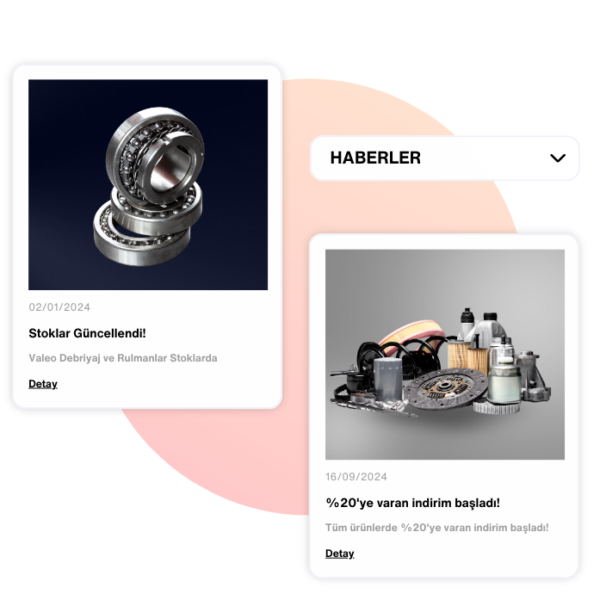Select the auto spare parts image
The width and height of the screenshot is (606, 594).
[445, 355]
